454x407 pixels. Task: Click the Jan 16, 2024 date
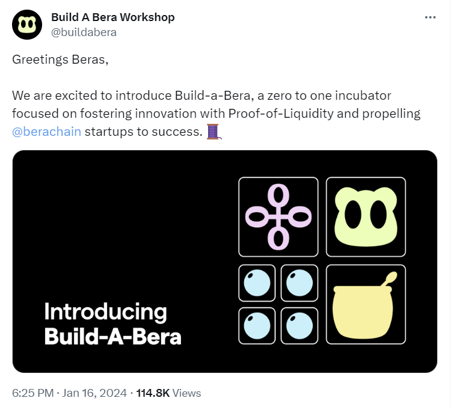(93, 393)
